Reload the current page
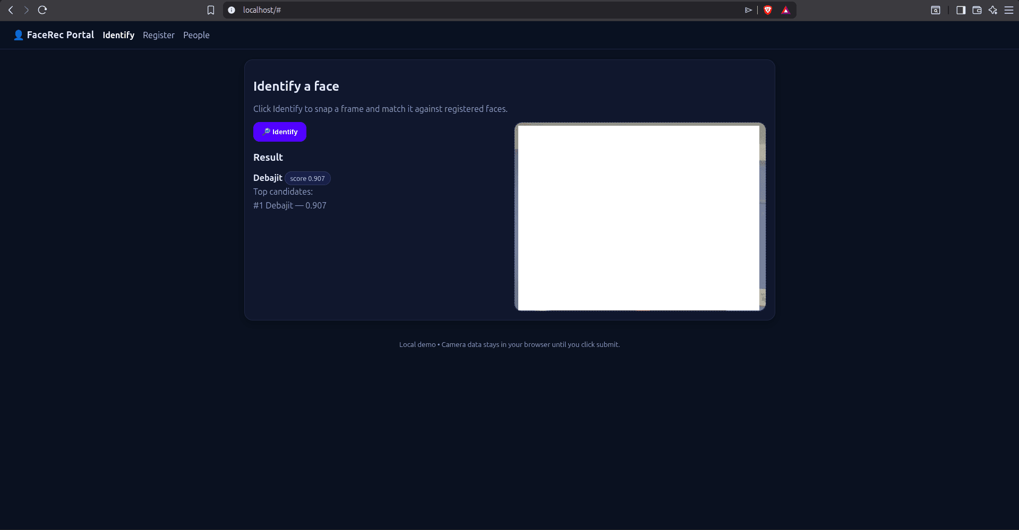1019x530 pixels. click(x=42, y=10)
